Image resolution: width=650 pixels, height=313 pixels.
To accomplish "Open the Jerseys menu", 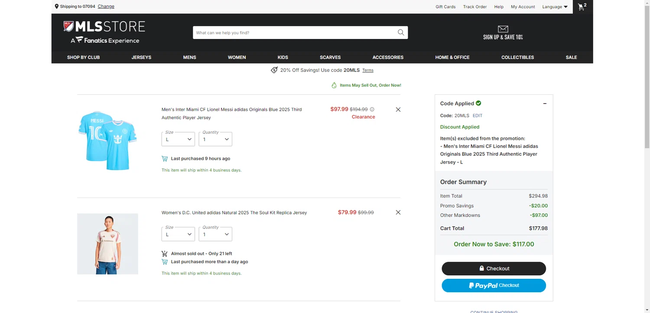I will [141, 57].
